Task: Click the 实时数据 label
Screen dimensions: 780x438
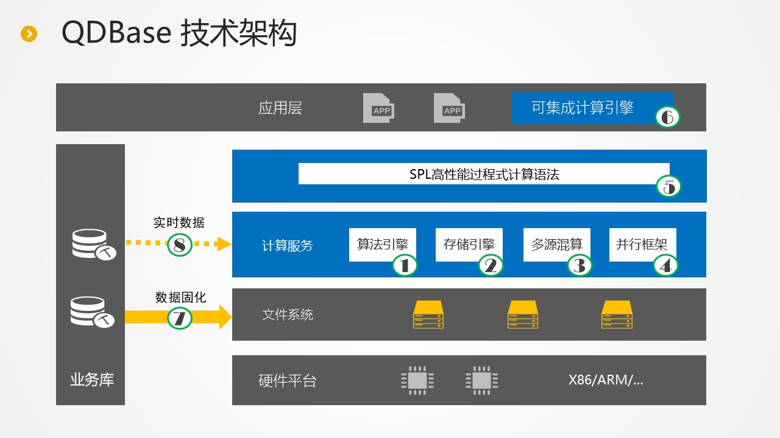Action: (x=179, y=223)
